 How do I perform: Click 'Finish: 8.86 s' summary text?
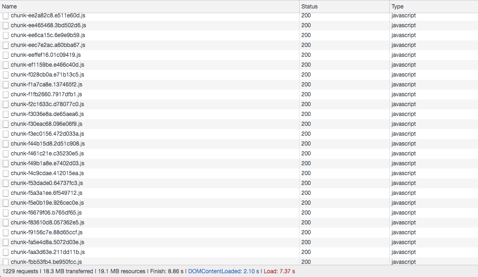click(167, 271)
